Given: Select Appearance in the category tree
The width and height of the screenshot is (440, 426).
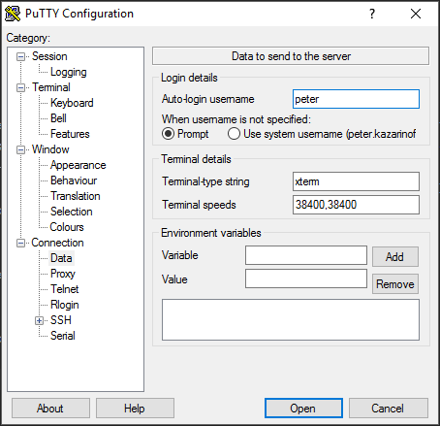Looking at the screenshot, I should 78,165.
